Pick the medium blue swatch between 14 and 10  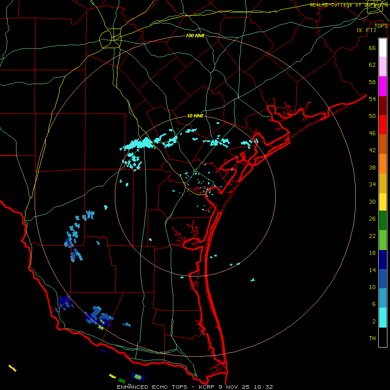click(383, 279)
